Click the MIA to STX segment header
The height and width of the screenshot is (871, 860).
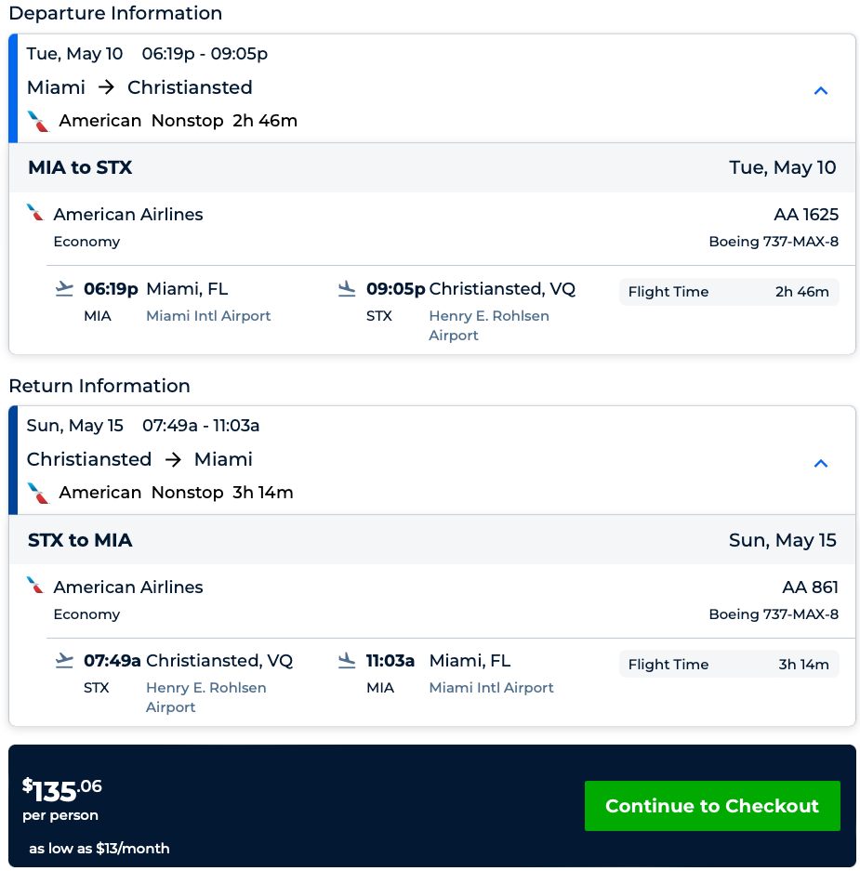[81, 168]
